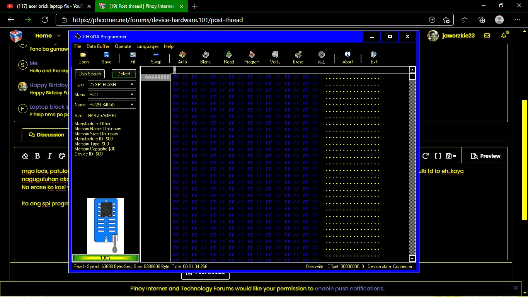The image size is (528, 297).
Task: Open a new browser tab
Action: pyautogui.click(x=195, y=6)
